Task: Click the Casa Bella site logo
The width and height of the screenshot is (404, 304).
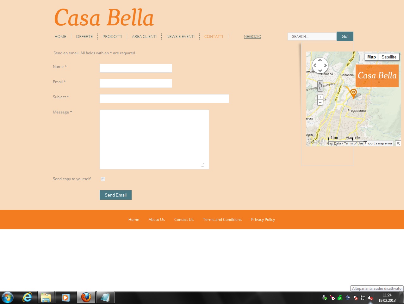Action: coord(104,18)
